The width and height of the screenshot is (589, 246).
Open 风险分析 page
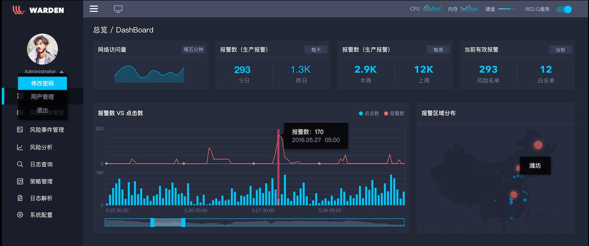point(41,147)
